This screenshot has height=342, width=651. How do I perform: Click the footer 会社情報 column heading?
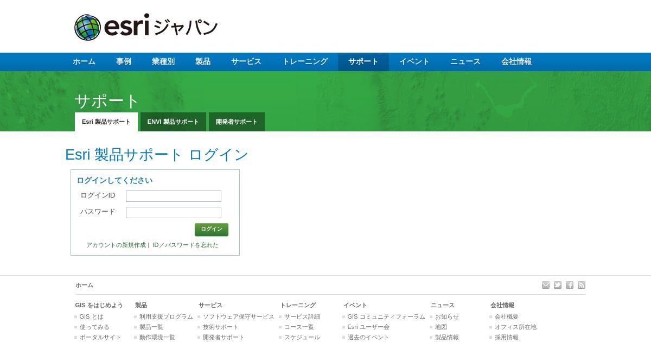[502, 305]
